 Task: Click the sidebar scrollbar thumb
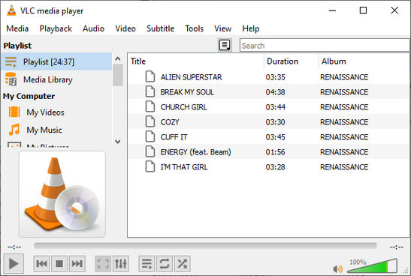pyautogui.click(x=118, y=75)
